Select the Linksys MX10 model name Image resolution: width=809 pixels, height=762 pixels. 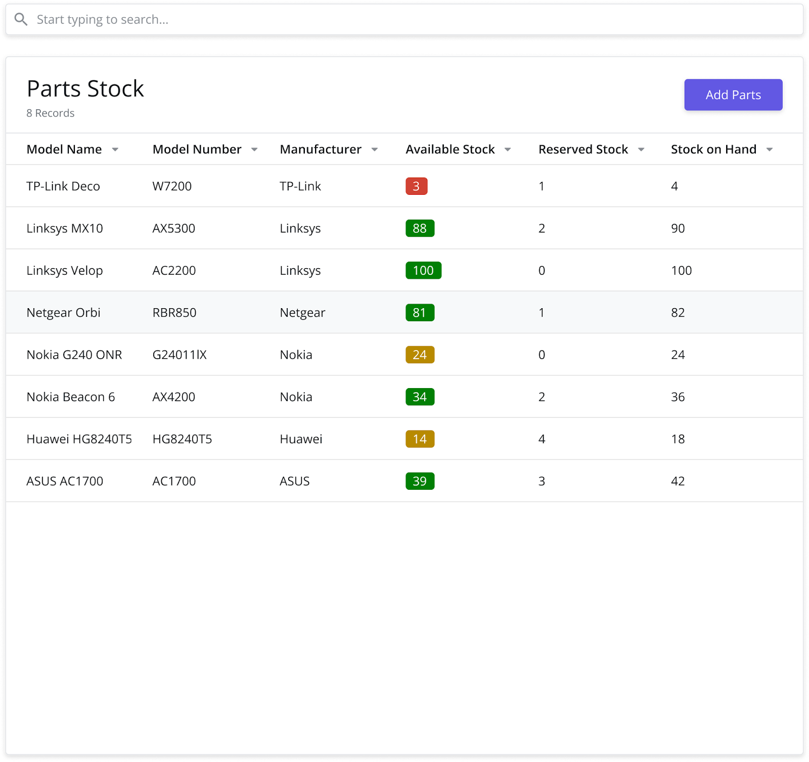click(65, 228)
